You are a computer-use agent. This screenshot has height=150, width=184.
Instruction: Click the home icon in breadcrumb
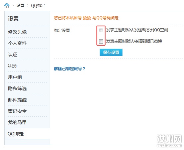(7, 6)
